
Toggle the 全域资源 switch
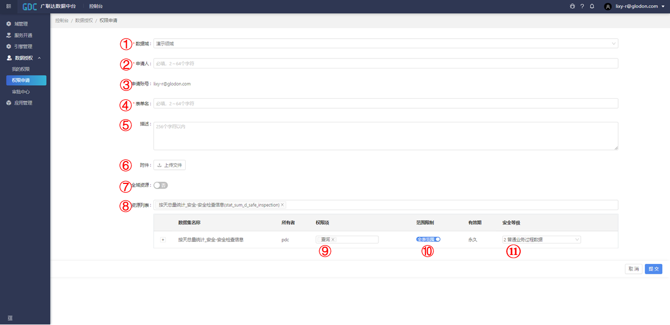161,185
